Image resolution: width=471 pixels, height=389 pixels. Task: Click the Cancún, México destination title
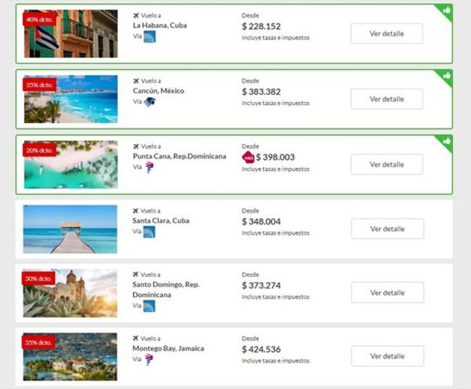coord(159,91)
